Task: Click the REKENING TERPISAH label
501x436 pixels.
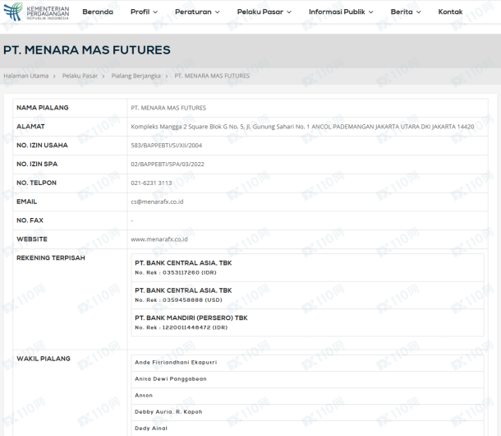Action: click(51, 258)
